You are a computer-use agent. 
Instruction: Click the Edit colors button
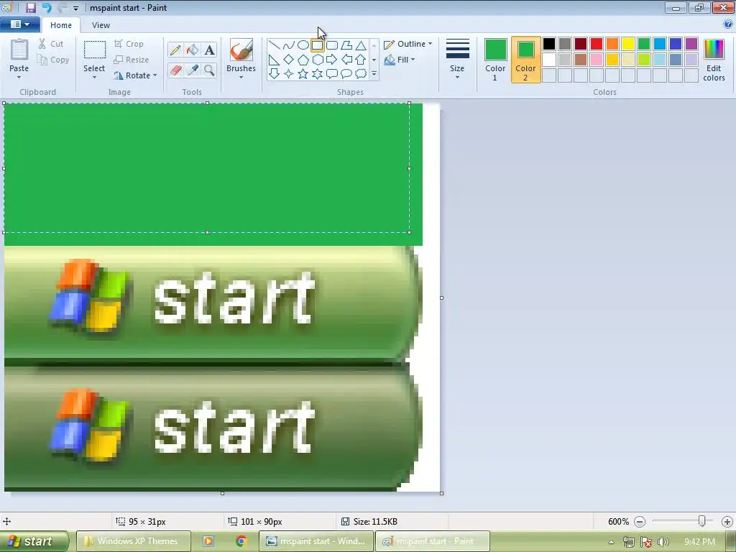pyautogui.click(x=714, y=60)
